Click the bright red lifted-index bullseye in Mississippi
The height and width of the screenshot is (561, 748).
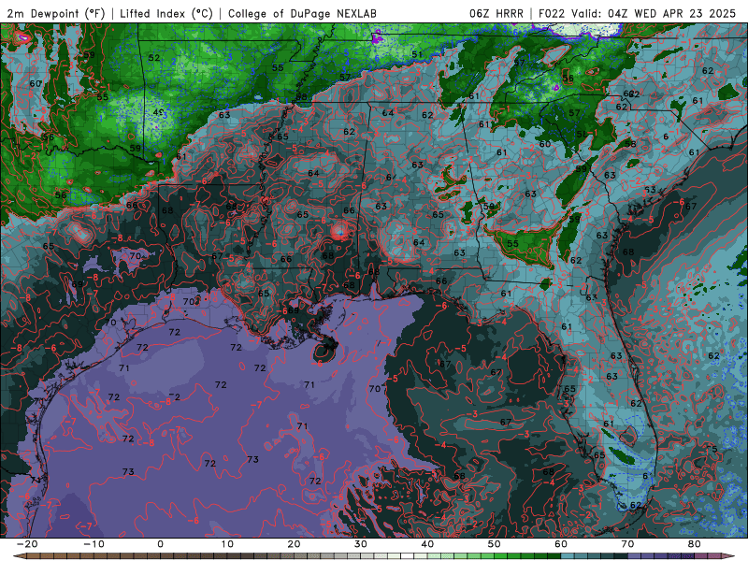pos(340,231)
